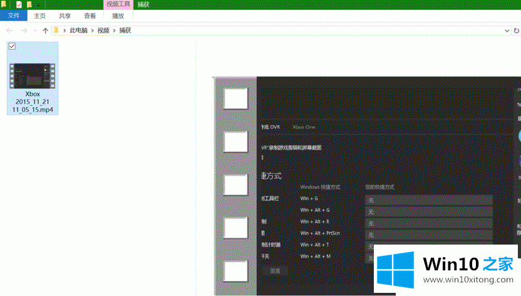Open the 文件 (File) menu tab

pyautogui.click(x=14, y=16)
